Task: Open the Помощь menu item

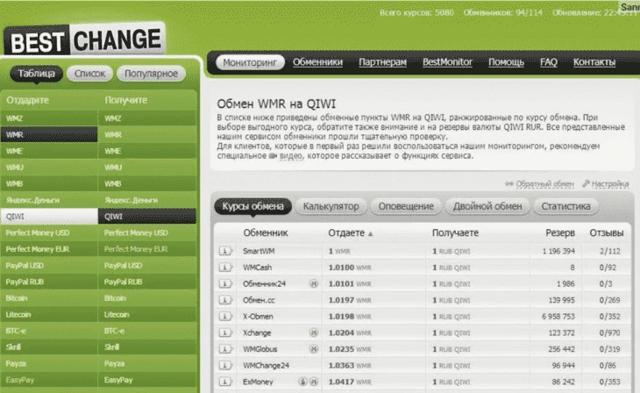Action: pyautogui.click(x=506, y=62)
